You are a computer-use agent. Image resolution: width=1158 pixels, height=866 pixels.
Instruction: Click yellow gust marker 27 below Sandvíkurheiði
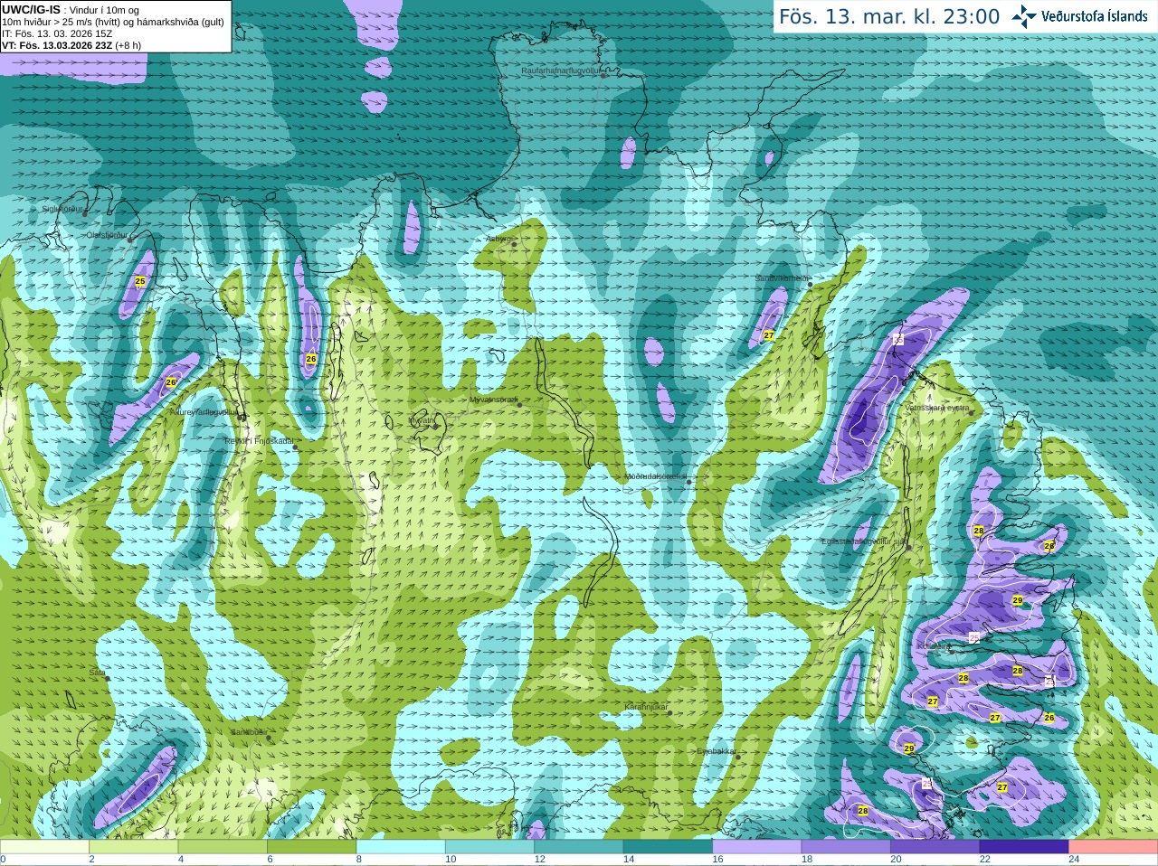(768, 335)
